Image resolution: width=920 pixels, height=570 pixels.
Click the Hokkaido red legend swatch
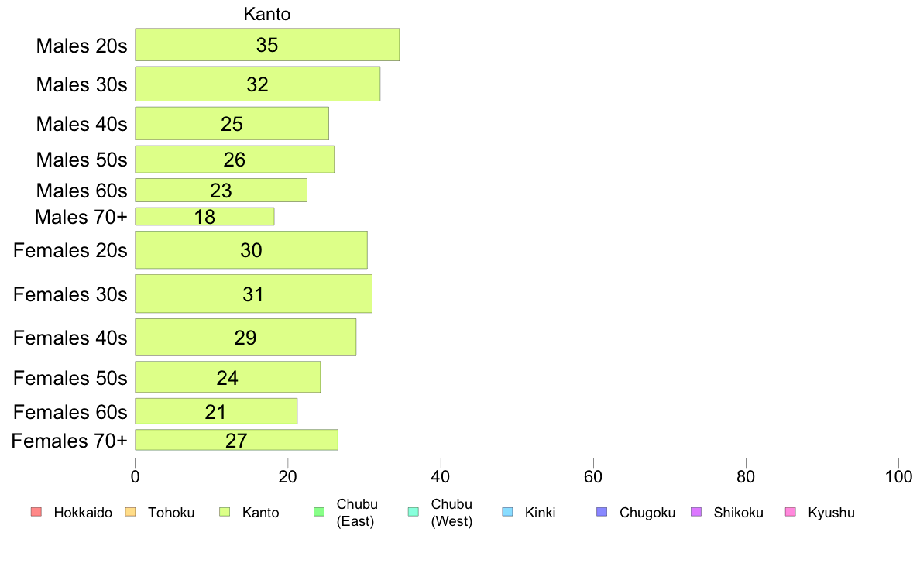coord(36,512)
